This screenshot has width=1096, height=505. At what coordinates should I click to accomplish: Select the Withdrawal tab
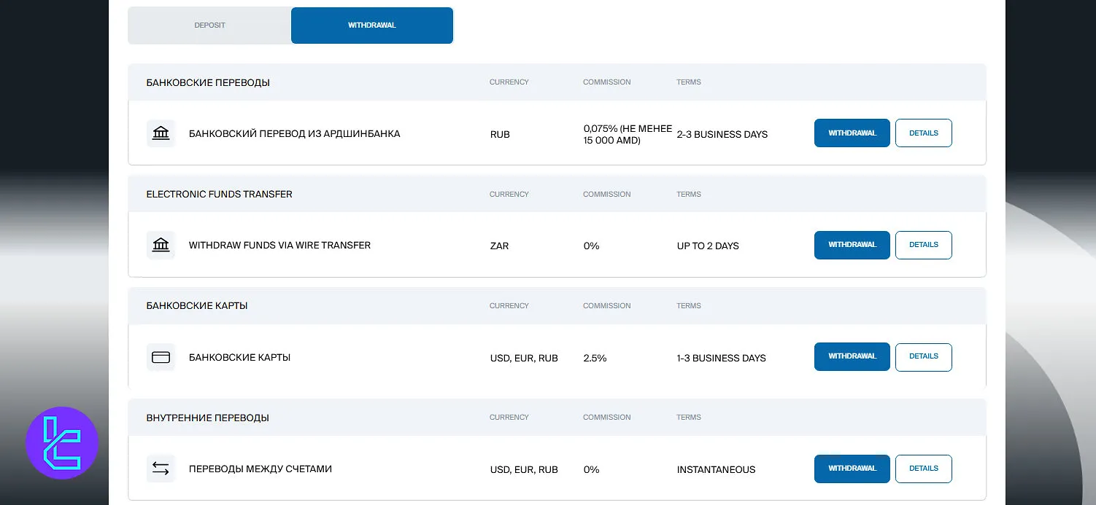371,26
